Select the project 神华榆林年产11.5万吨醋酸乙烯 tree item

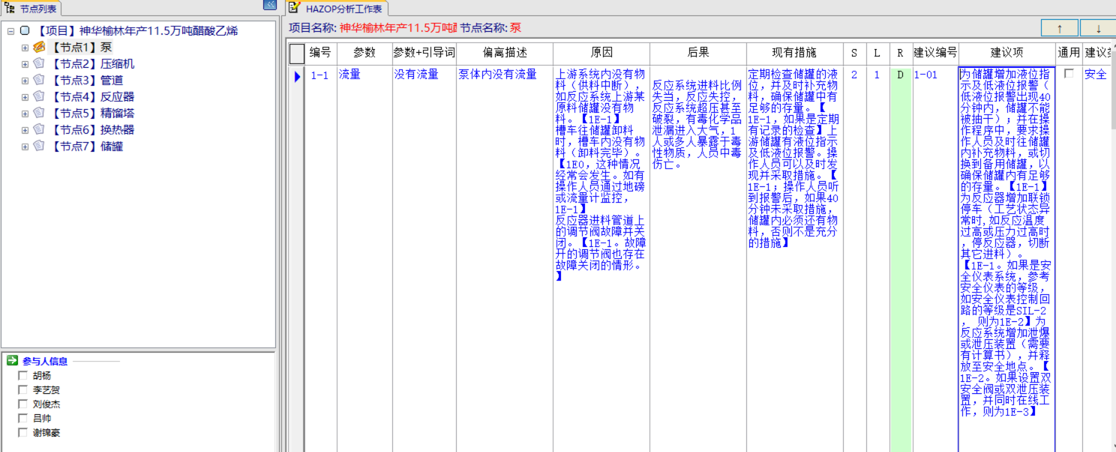[x=138, y=31]
